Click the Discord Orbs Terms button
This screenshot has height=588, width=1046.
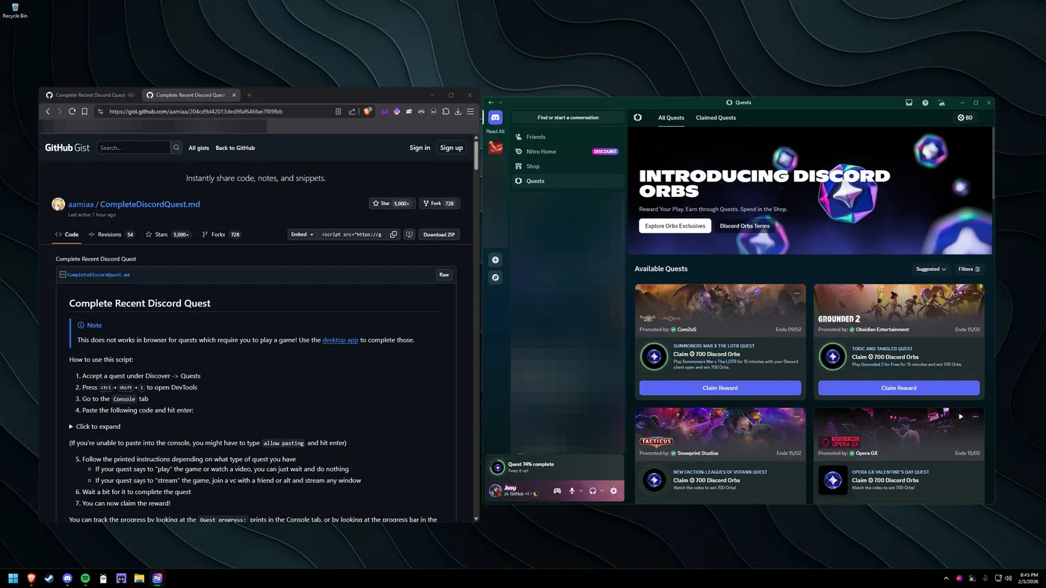(744, 225)
